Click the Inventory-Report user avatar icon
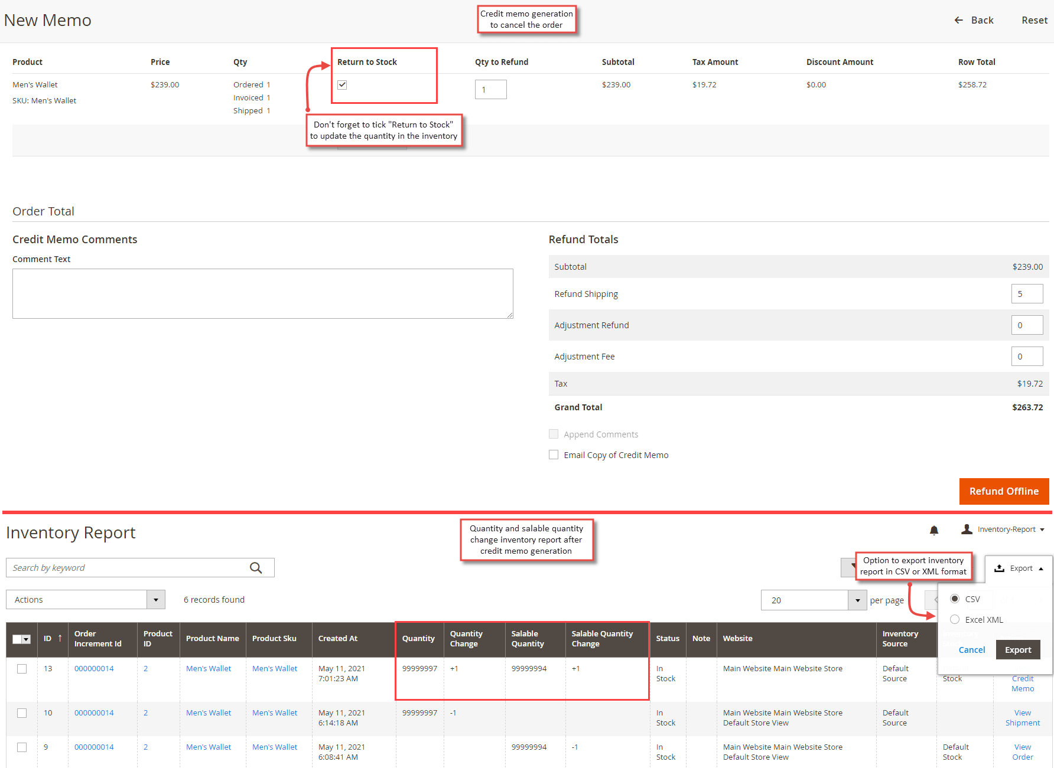This screenshot has height=768, width=1054. click(x=967, y=529)
